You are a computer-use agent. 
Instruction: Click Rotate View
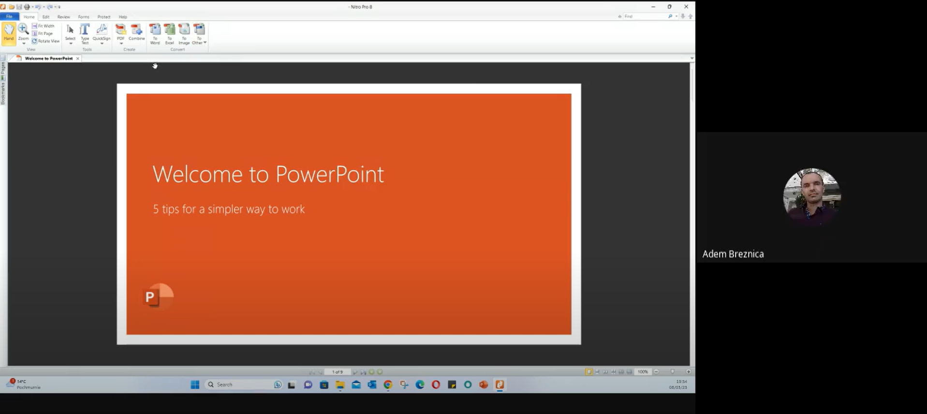[x=45, y=41]
